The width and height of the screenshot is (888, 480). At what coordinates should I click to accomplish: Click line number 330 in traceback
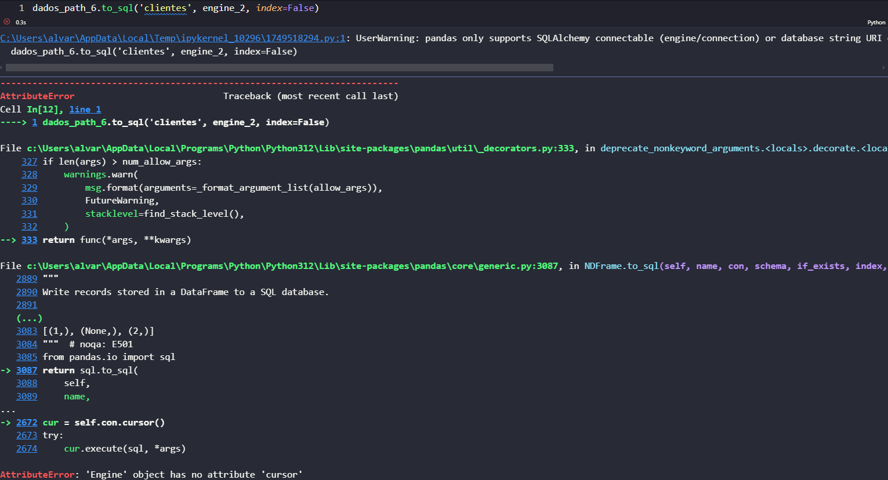click(x=29, y=201)
